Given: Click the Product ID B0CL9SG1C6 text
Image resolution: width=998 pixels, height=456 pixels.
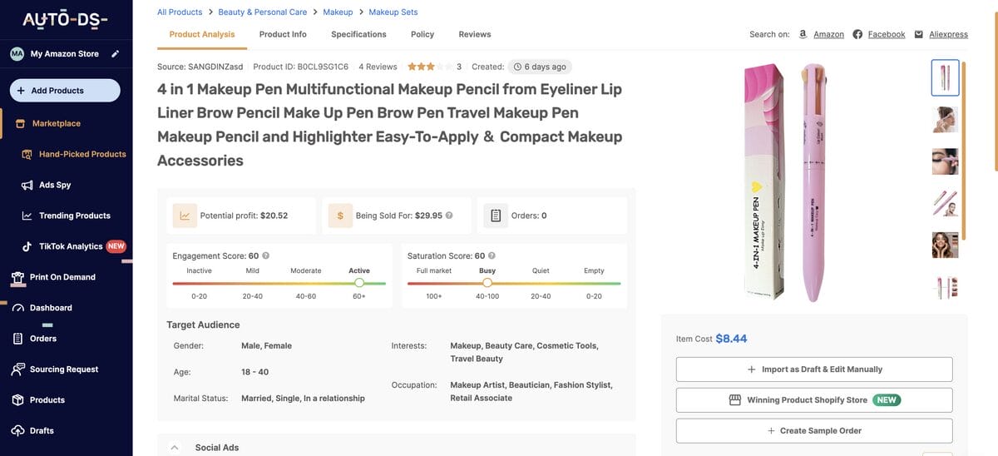Looking at the screenshot, I should coord(301,67).
